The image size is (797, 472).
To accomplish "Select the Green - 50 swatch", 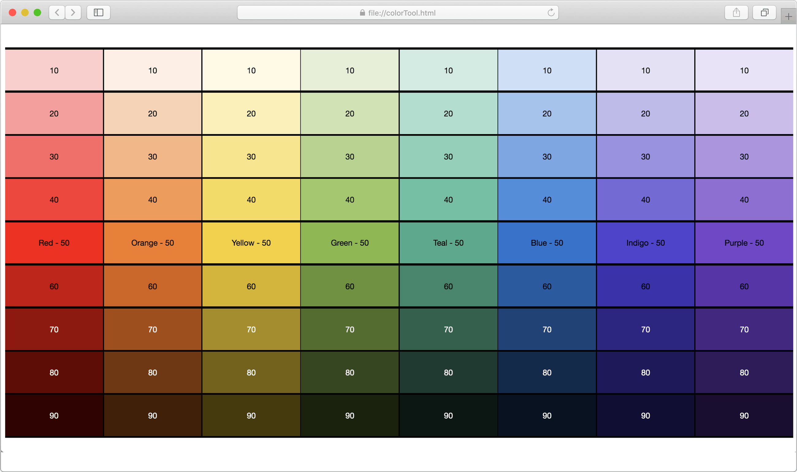I will (x=349, y=243).
